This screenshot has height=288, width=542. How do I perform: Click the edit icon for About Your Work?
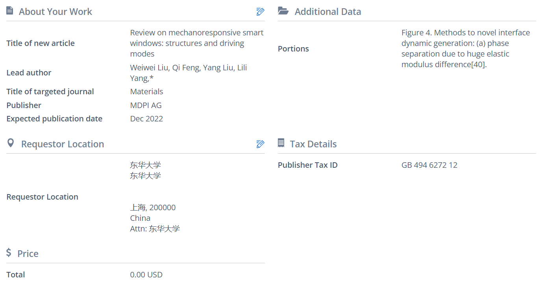pos(260,12)
